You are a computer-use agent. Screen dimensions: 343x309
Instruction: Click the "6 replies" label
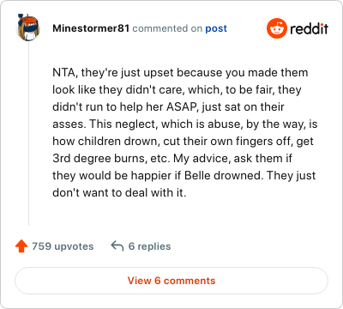coord(149,246)
